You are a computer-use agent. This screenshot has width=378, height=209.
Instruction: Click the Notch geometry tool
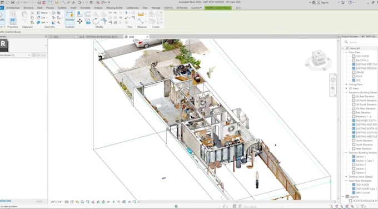[x=42, y=13]
